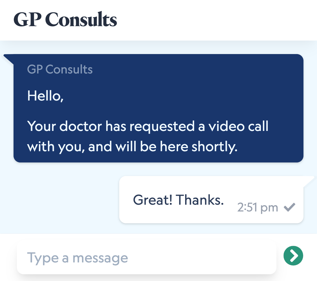Select the speech bubble tail on the sent message
Viewport: 317px width, 281px height.
pyautogui.click(x=309, y=180)
